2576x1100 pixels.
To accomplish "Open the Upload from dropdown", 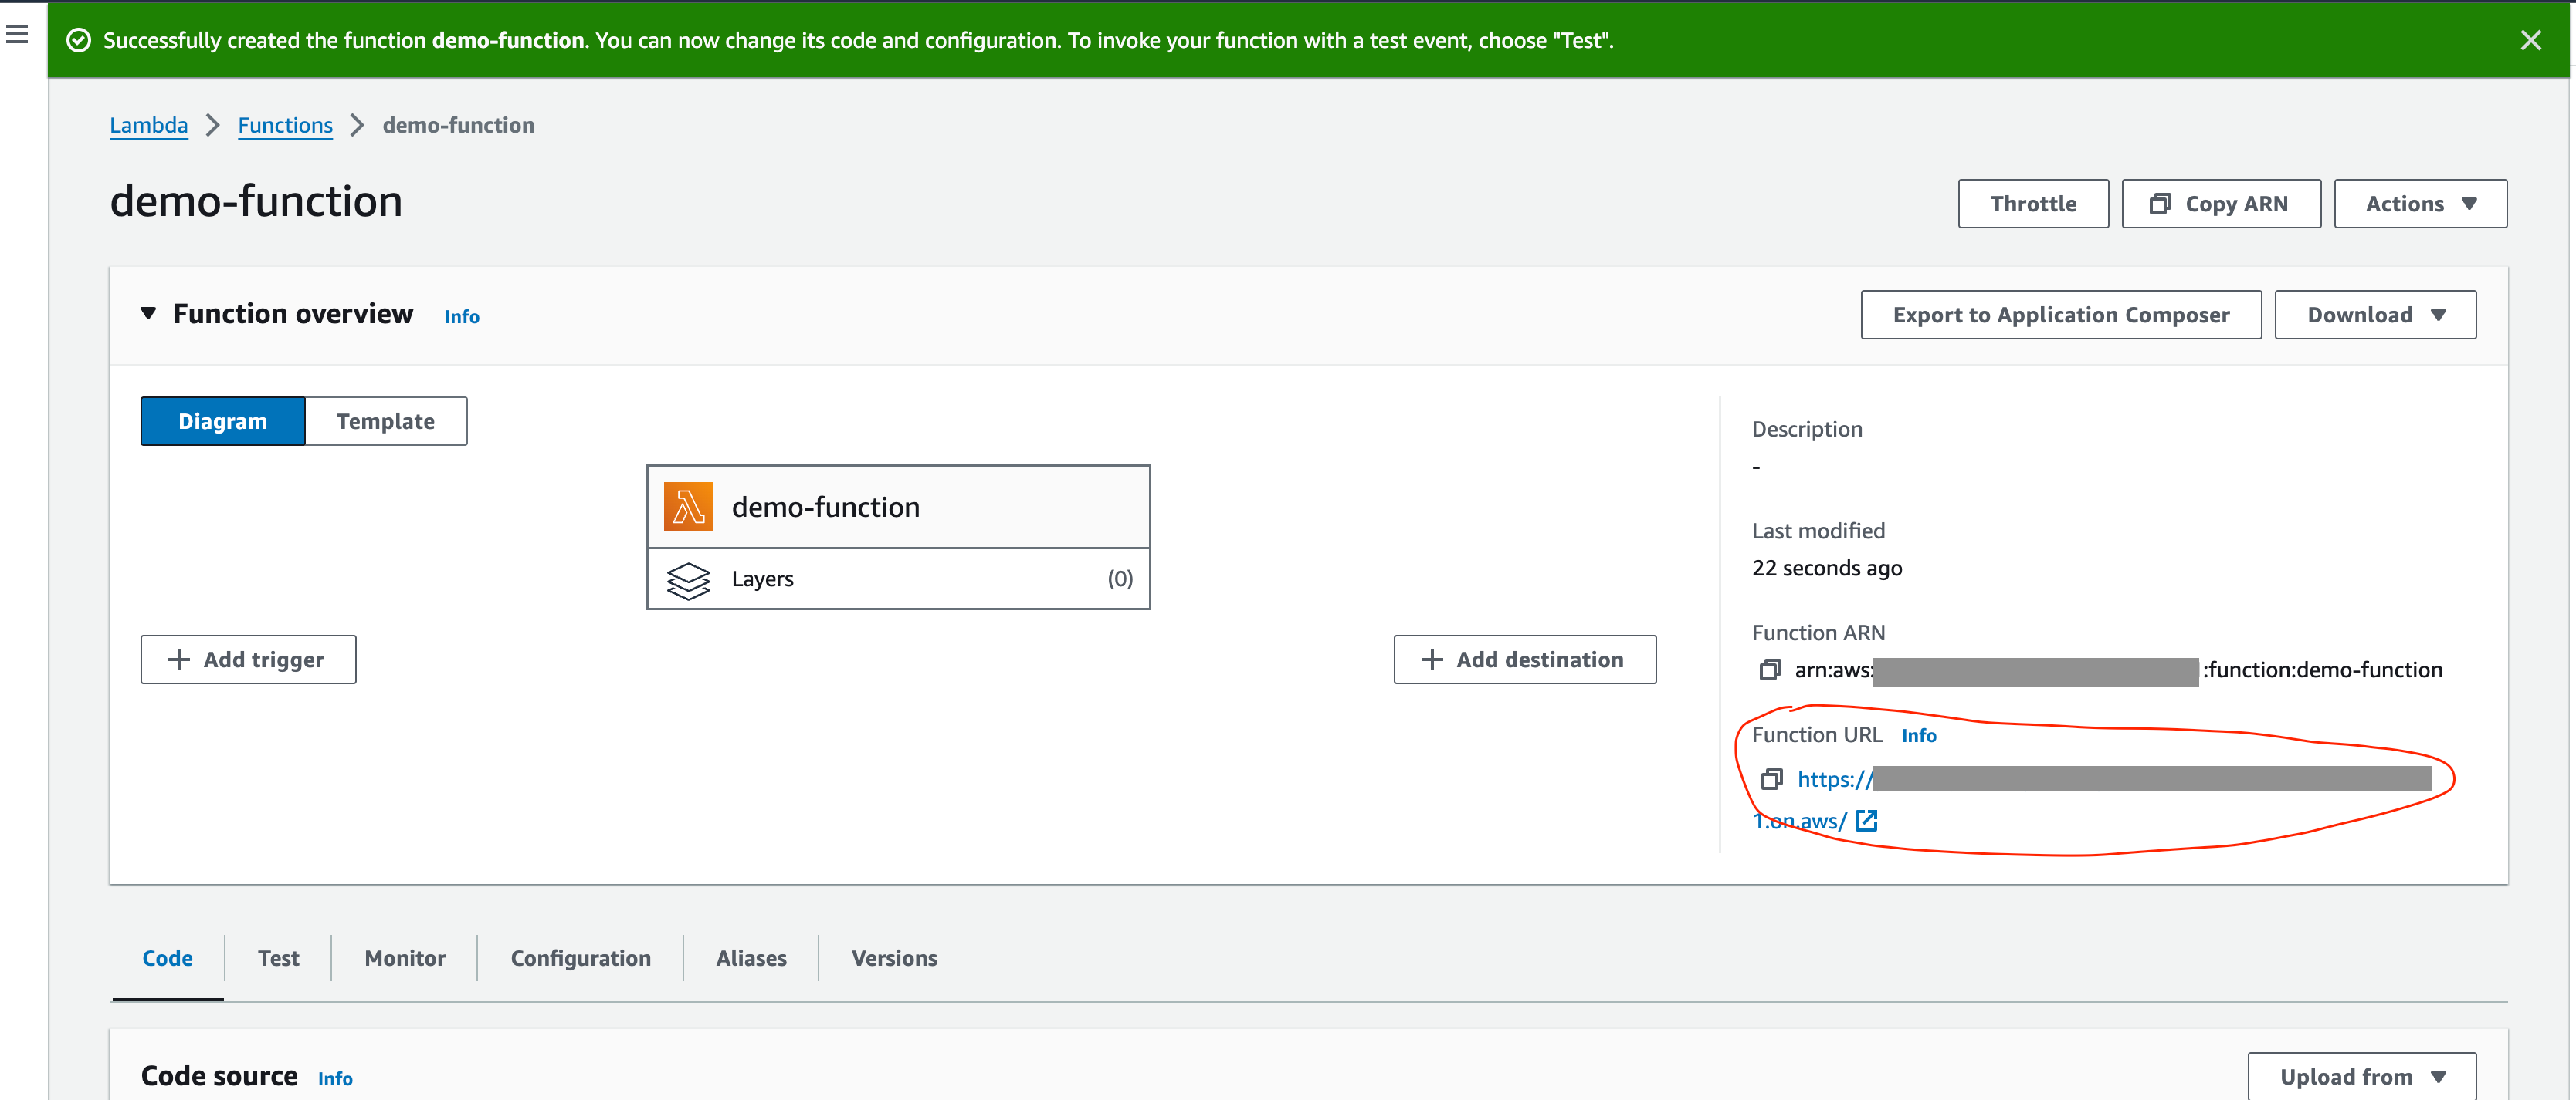I will 2361,1076.
